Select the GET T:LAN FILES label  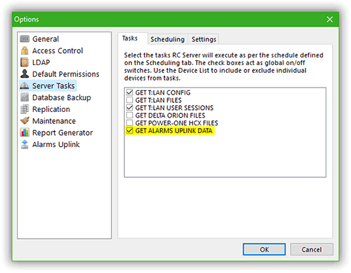click(159, 100)
